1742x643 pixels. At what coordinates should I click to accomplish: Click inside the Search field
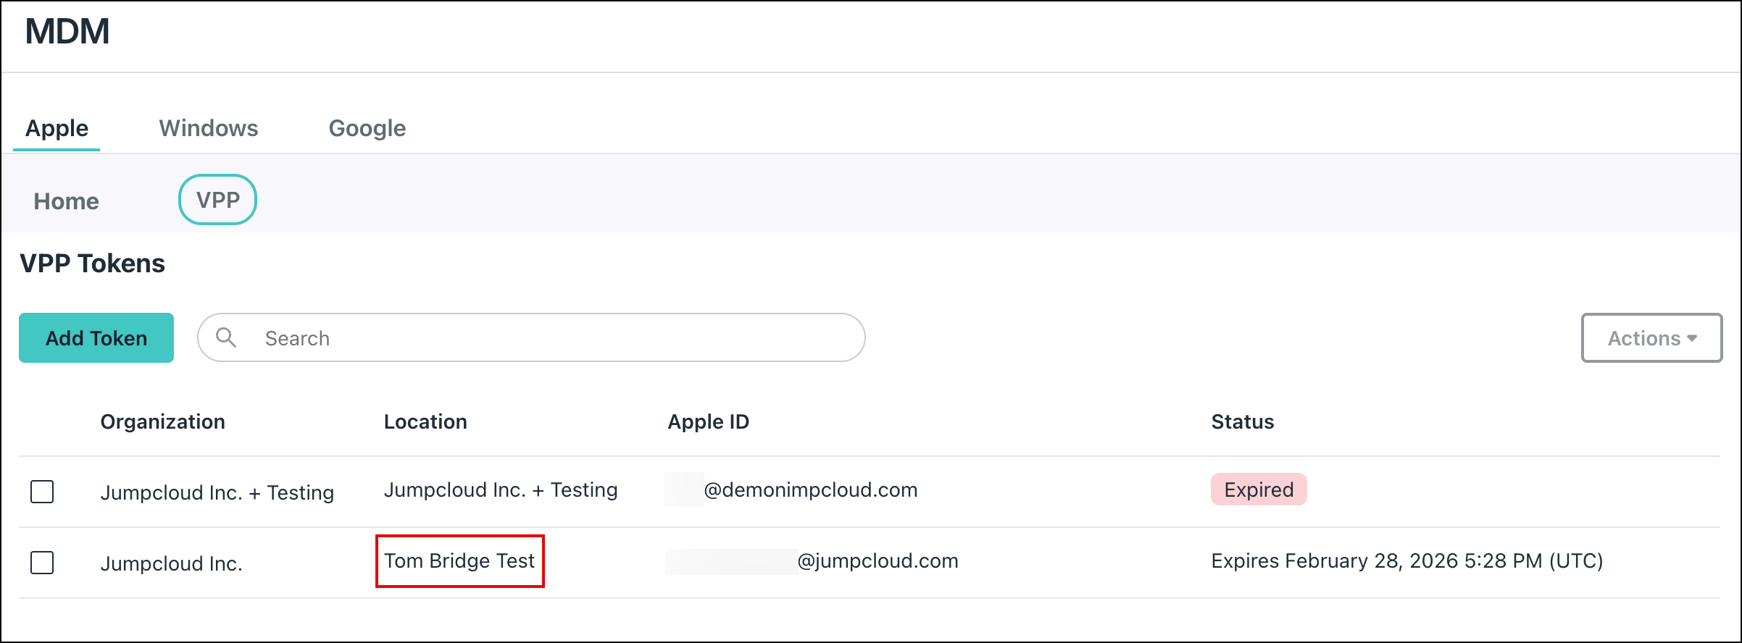coord(507,337)
